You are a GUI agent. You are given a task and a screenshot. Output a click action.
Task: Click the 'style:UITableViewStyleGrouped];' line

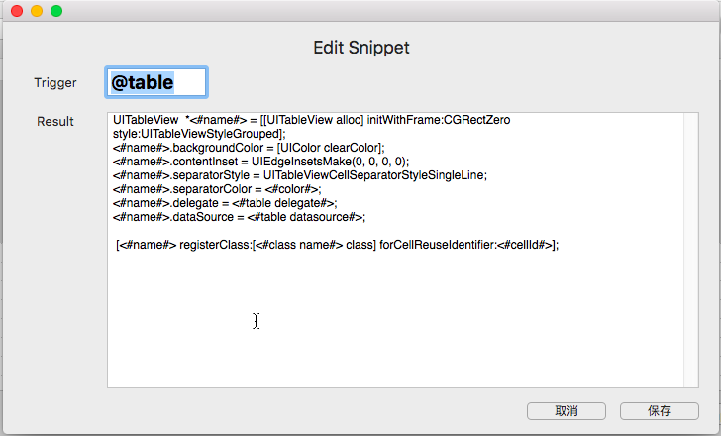(199, 134)
